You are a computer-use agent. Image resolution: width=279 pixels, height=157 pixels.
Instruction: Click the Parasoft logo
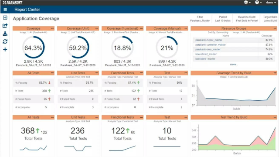12,3
